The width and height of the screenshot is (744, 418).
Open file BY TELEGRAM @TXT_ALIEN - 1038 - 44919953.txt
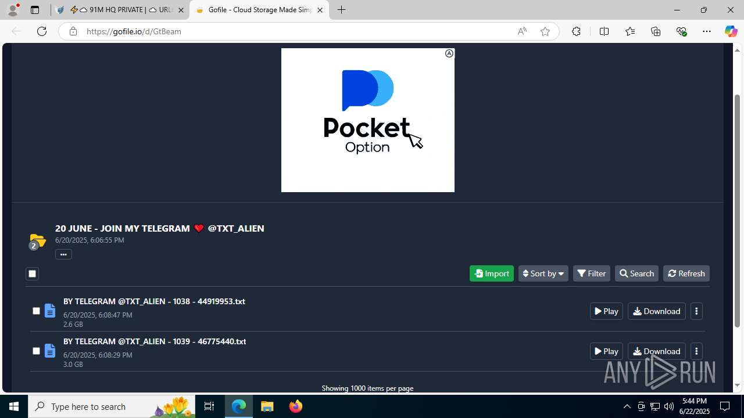[154, 301]
